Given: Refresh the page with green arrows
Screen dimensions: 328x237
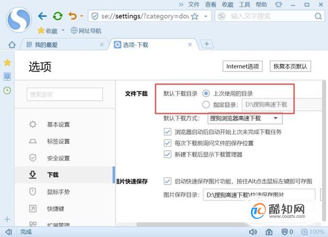Looking at the screenshot, I should point(58,16).
